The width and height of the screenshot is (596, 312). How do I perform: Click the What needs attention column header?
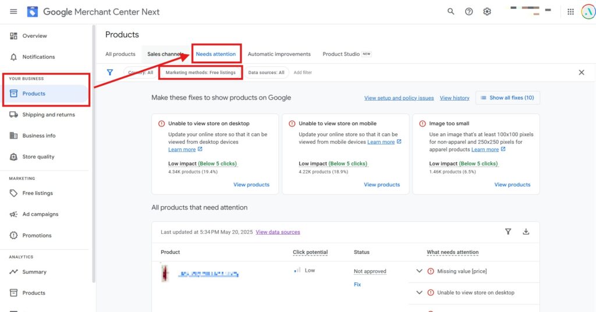pyautogui.click(x=452, y=252)
